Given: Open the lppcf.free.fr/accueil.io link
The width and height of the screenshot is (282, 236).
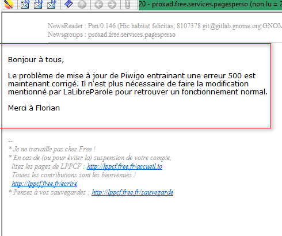Looking at the screenshot, I should pos(125,166).
